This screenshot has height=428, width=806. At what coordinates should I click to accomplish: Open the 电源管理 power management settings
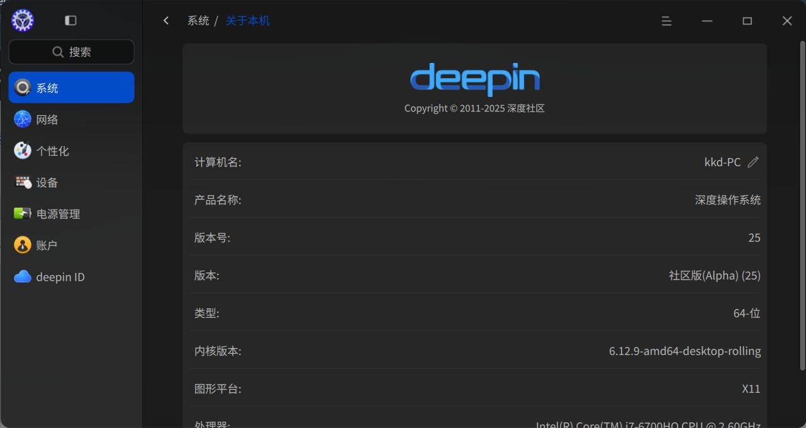pos(71,213)
